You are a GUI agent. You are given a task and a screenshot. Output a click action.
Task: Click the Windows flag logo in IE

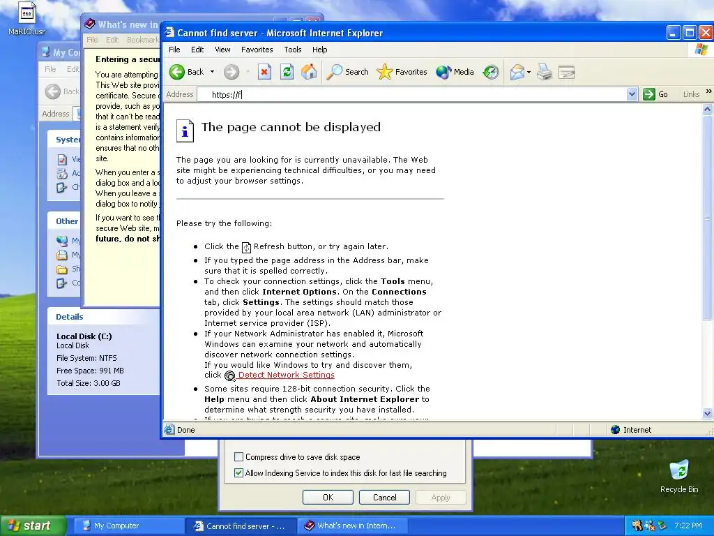coord(701,50)
